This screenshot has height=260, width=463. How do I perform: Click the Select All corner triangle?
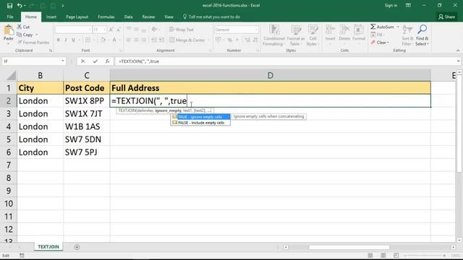12,76
